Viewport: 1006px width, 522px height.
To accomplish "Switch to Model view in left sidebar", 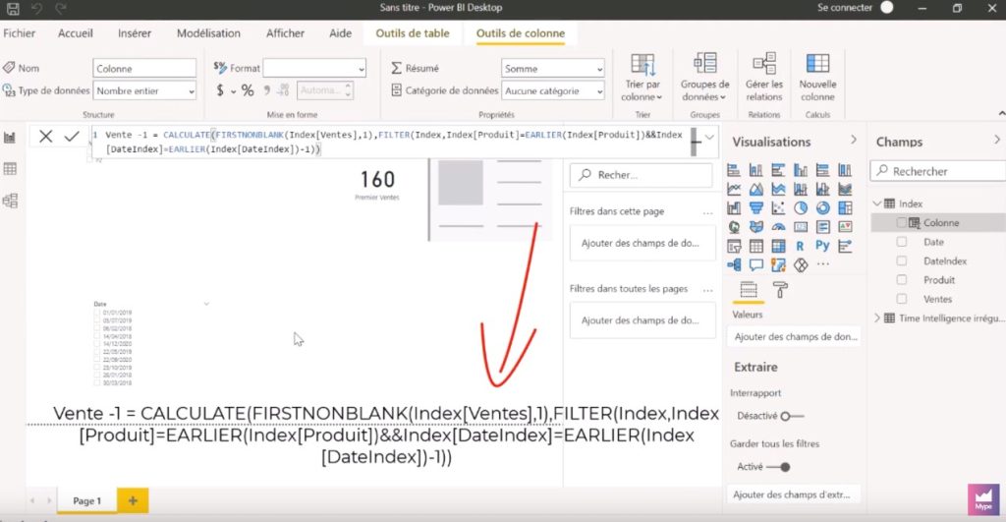I will [x=10, y=201].
